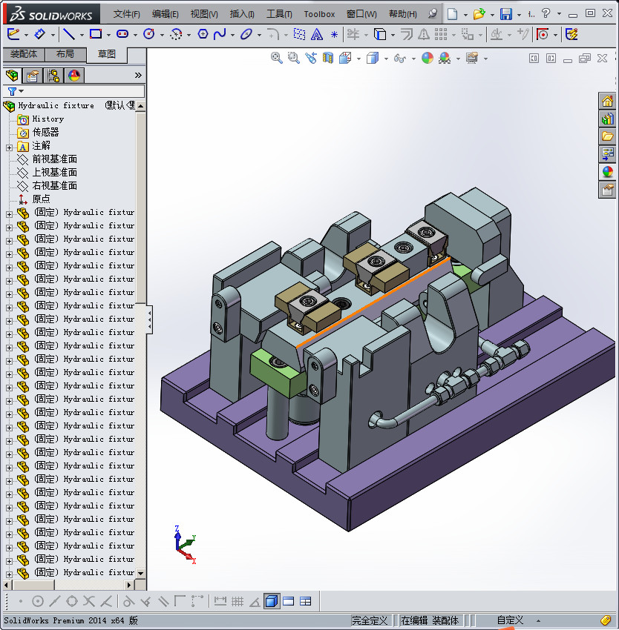Screen dimensions: 619x630
Task: Select the sketch Point tool
Action: [334, 35]
